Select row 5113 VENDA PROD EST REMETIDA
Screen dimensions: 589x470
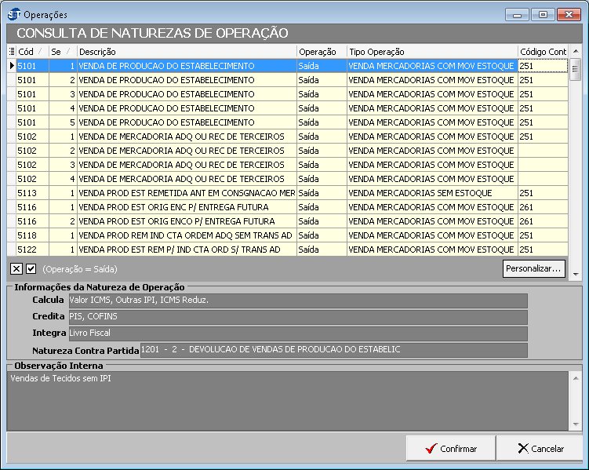[x=187, y=193]
